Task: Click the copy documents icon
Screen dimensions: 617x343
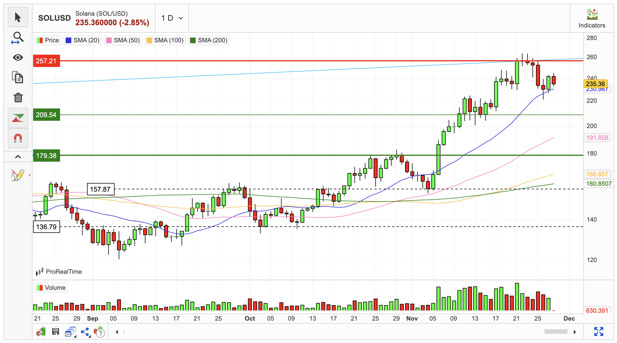Action: pos(18,77)
